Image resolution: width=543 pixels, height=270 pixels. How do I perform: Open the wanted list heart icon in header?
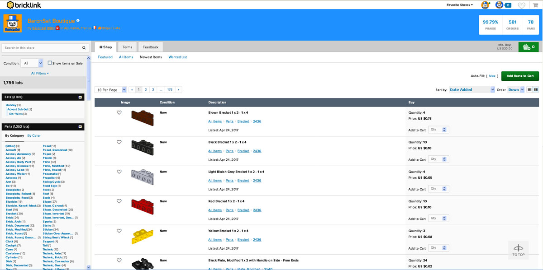[x=522, y=5]
